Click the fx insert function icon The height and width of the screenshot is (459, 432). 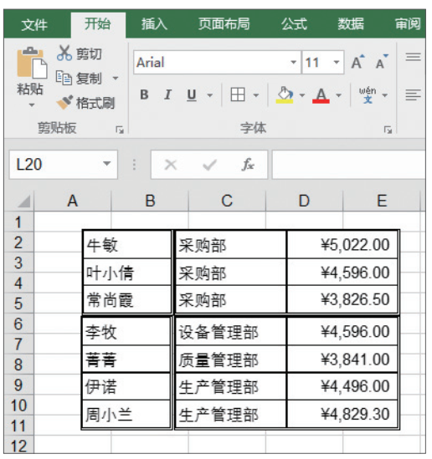click(x=248, y=164)
